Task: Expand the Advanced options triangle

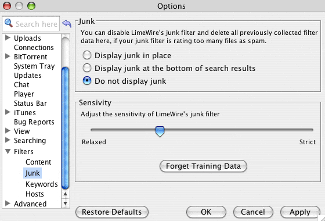Action: coord(8,203)
